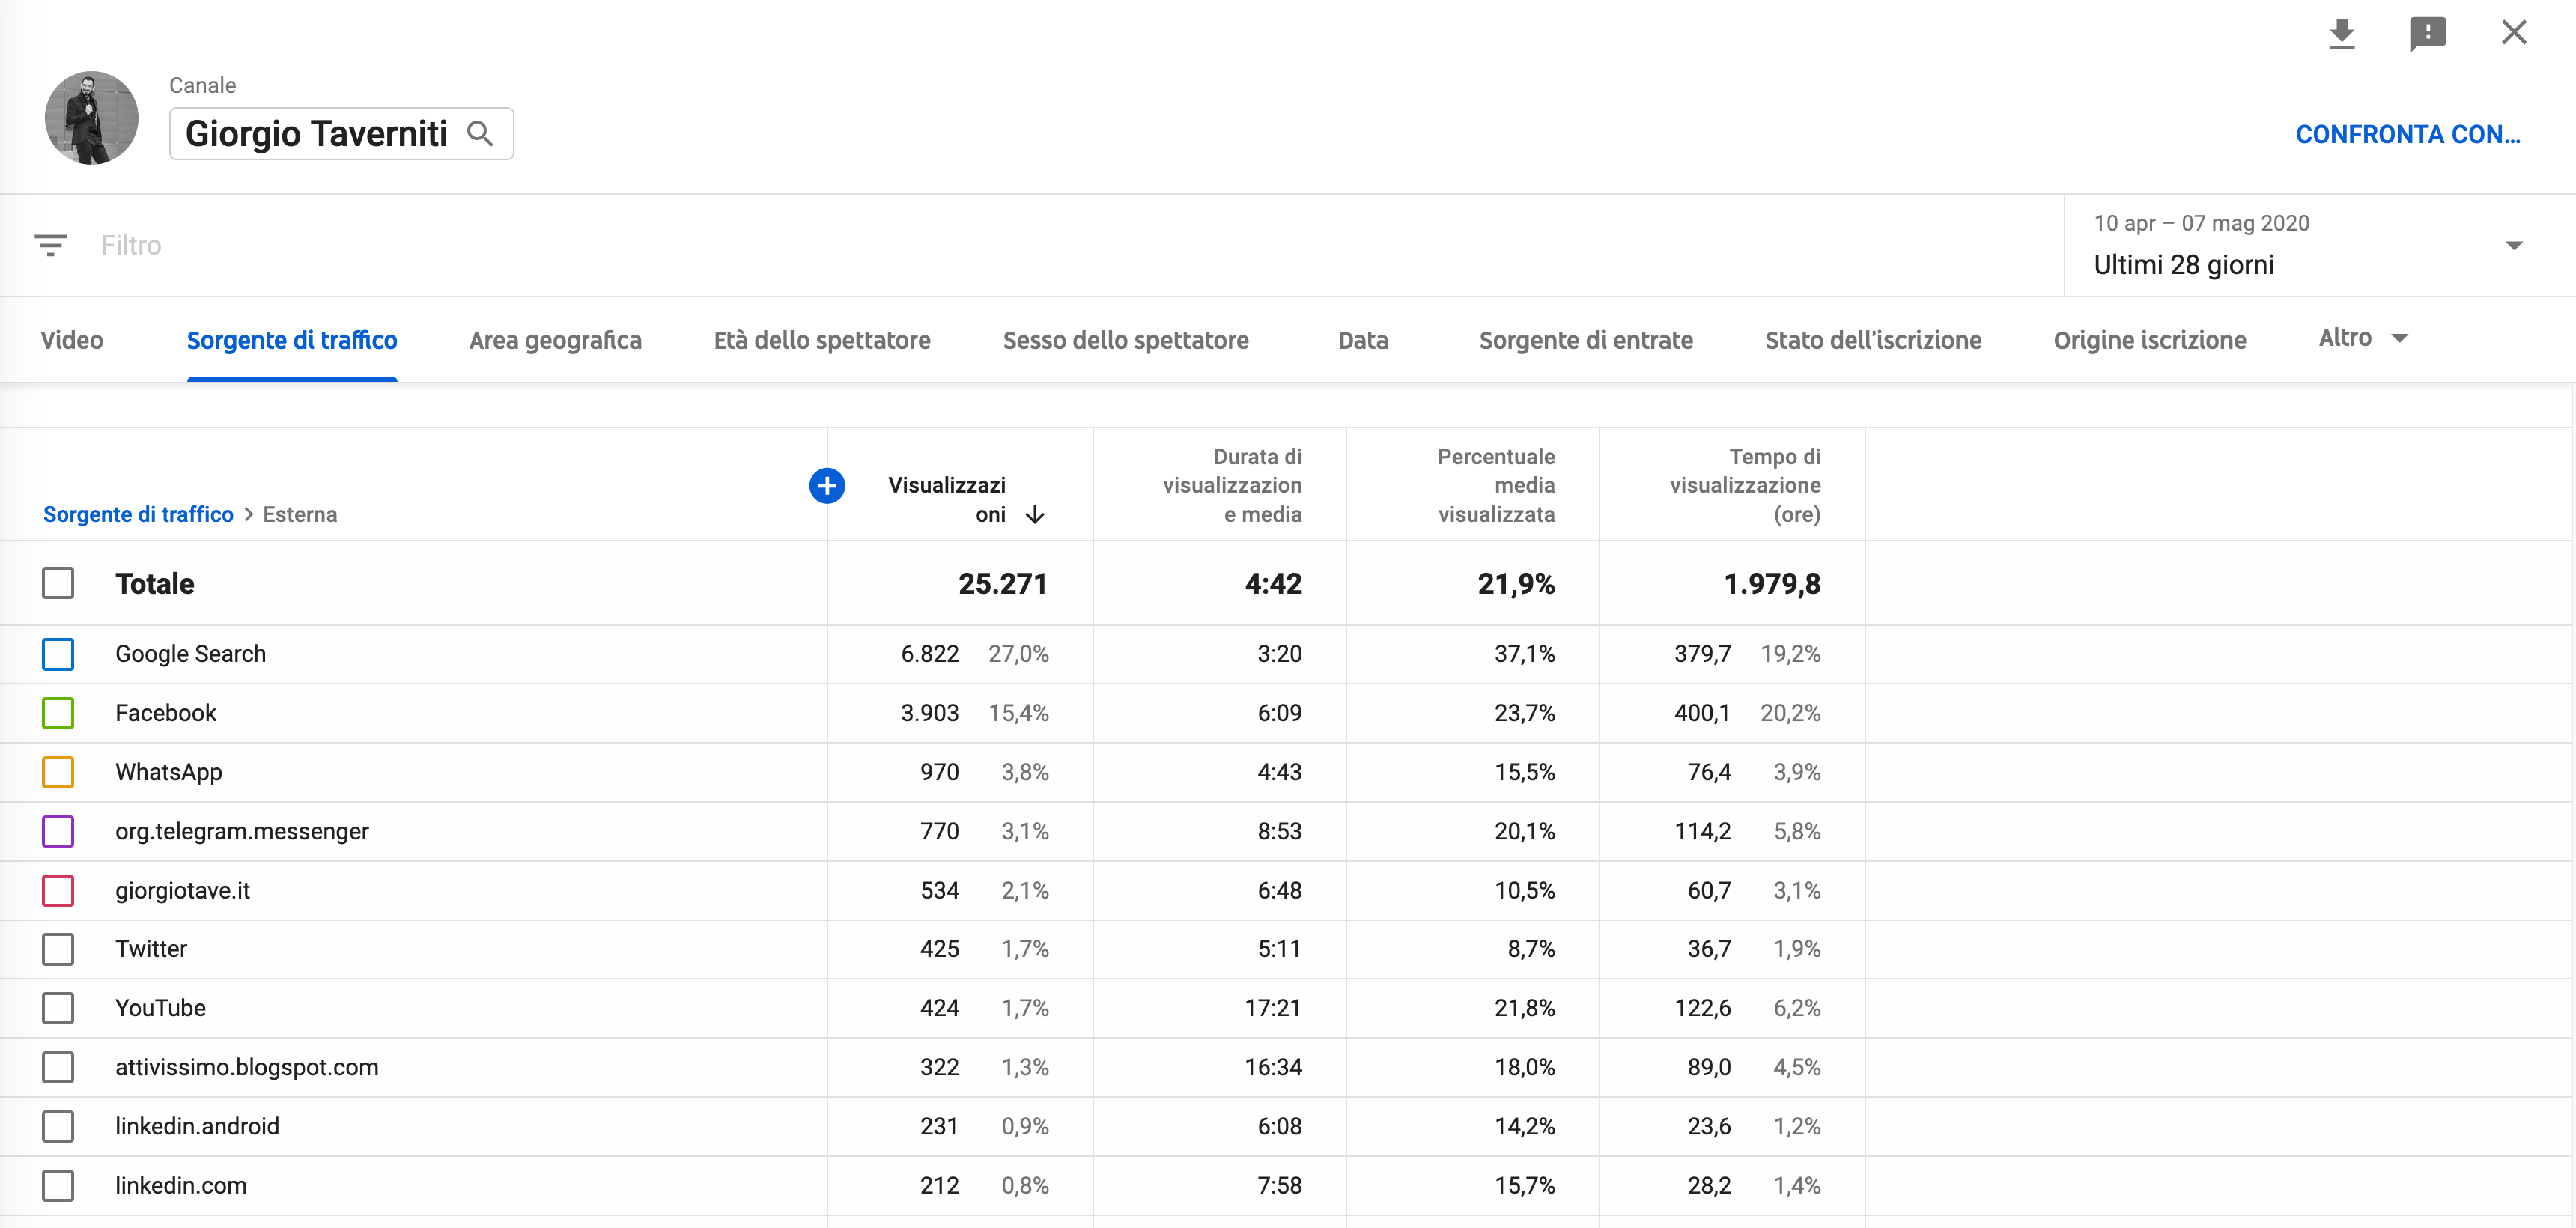
Task: Select the Sorgente di traffico tab
Action: pyautogui.click(x=292, y=340)
